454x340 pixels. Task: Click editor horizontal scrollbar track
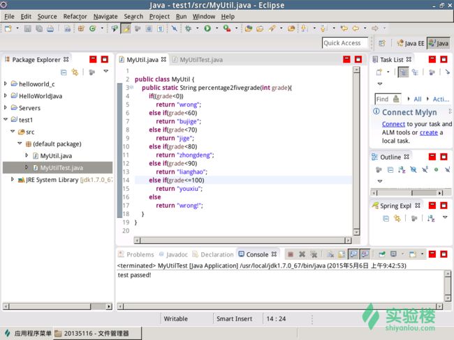point(242,240)
